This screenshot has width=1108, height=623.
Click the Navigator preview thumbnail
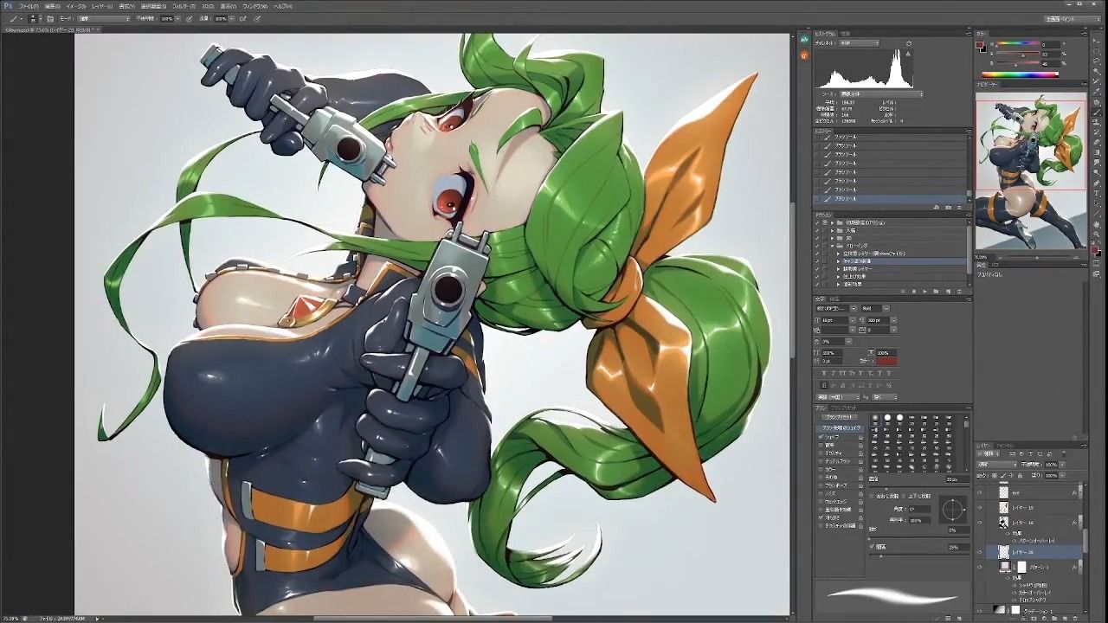coord(1031,172)
